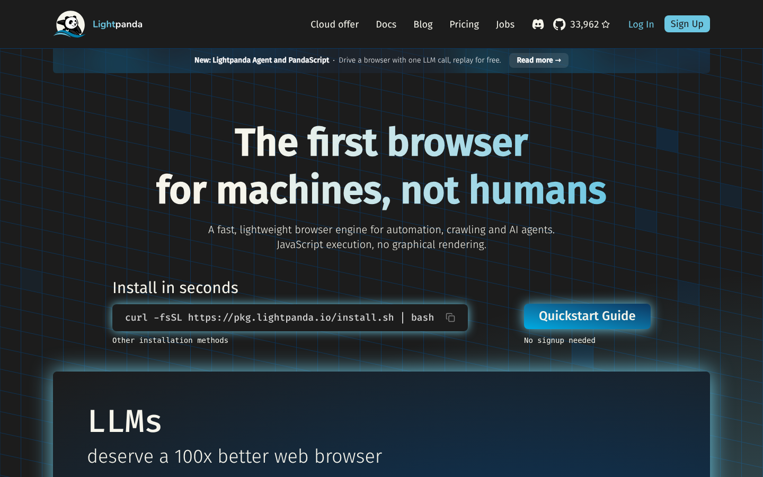
Task: Click the 'New: Lightpanda Agent and PandaScript' text
Action: [x=262, y=60]
